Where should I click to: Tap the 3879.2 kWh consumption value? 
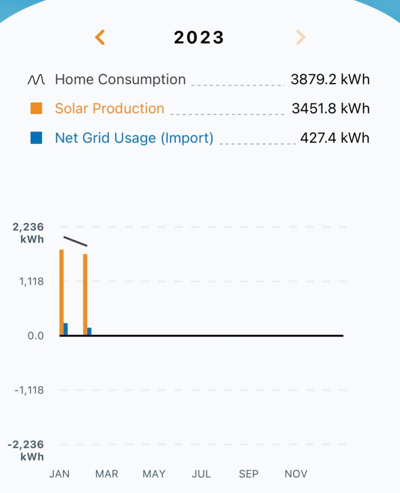[x=330, y=79]
